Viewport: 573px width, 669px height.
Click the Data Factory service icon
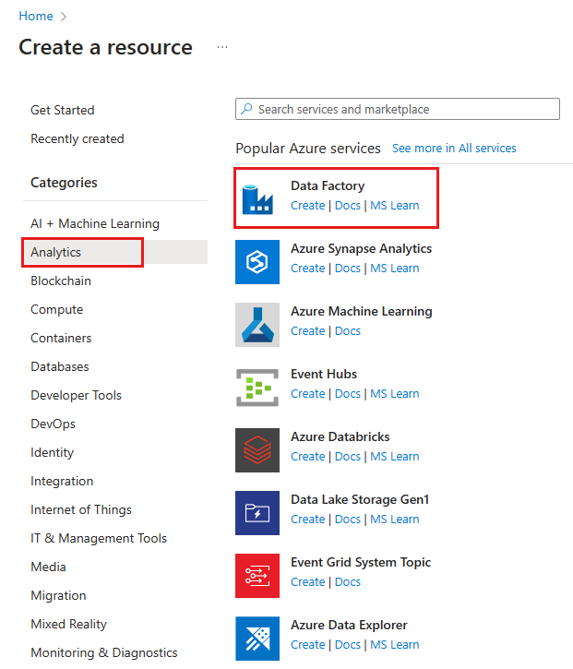pyautogui.click(x=257, y=198)
